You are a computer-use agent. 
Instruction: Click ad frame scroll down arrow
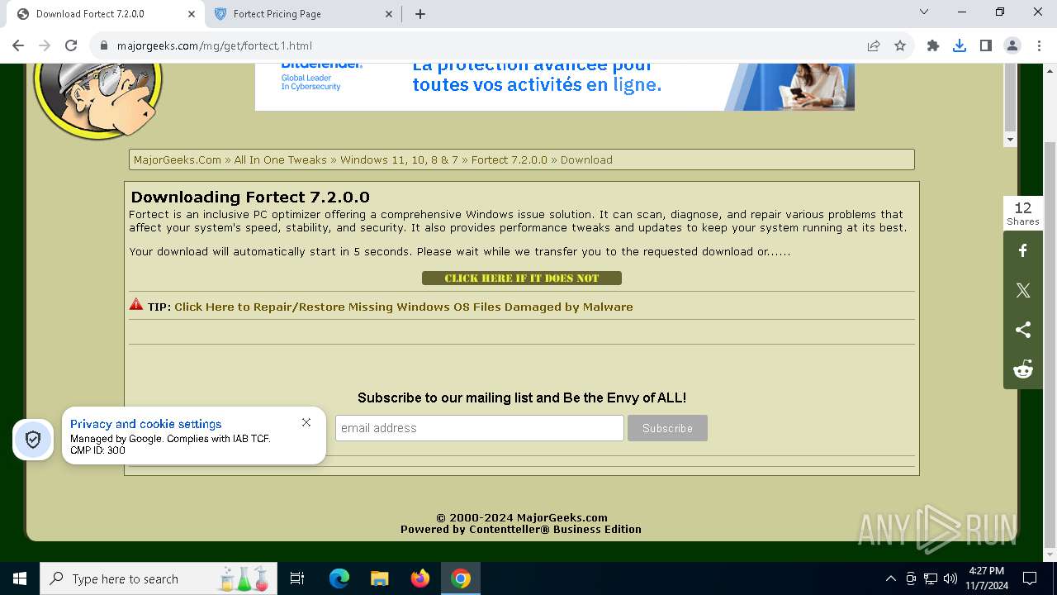click(1010, 140)
